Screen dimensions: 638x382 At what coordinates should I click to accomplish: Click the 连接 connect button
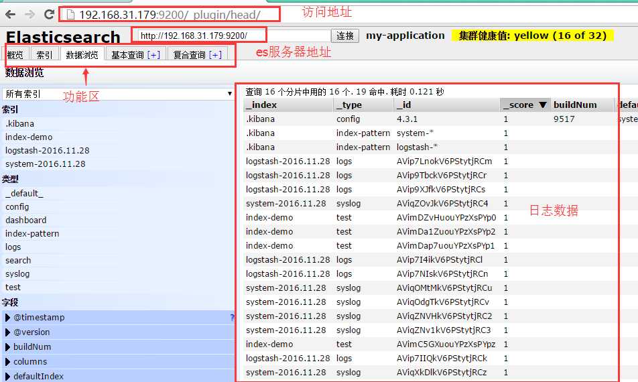(x=345, y=36)
